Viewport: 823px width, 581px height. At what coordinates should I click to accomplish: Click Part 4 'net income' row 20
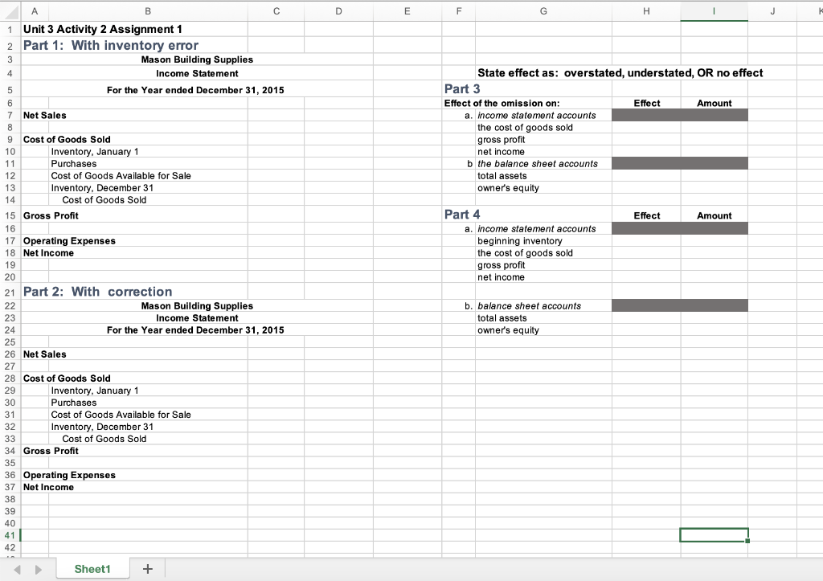tap(501, 277)
